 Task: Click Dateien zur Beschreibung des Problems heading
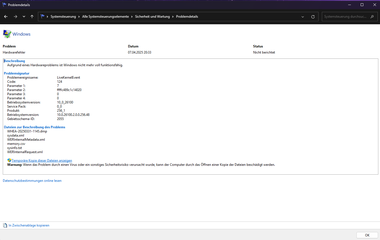[x=35, y=127]
